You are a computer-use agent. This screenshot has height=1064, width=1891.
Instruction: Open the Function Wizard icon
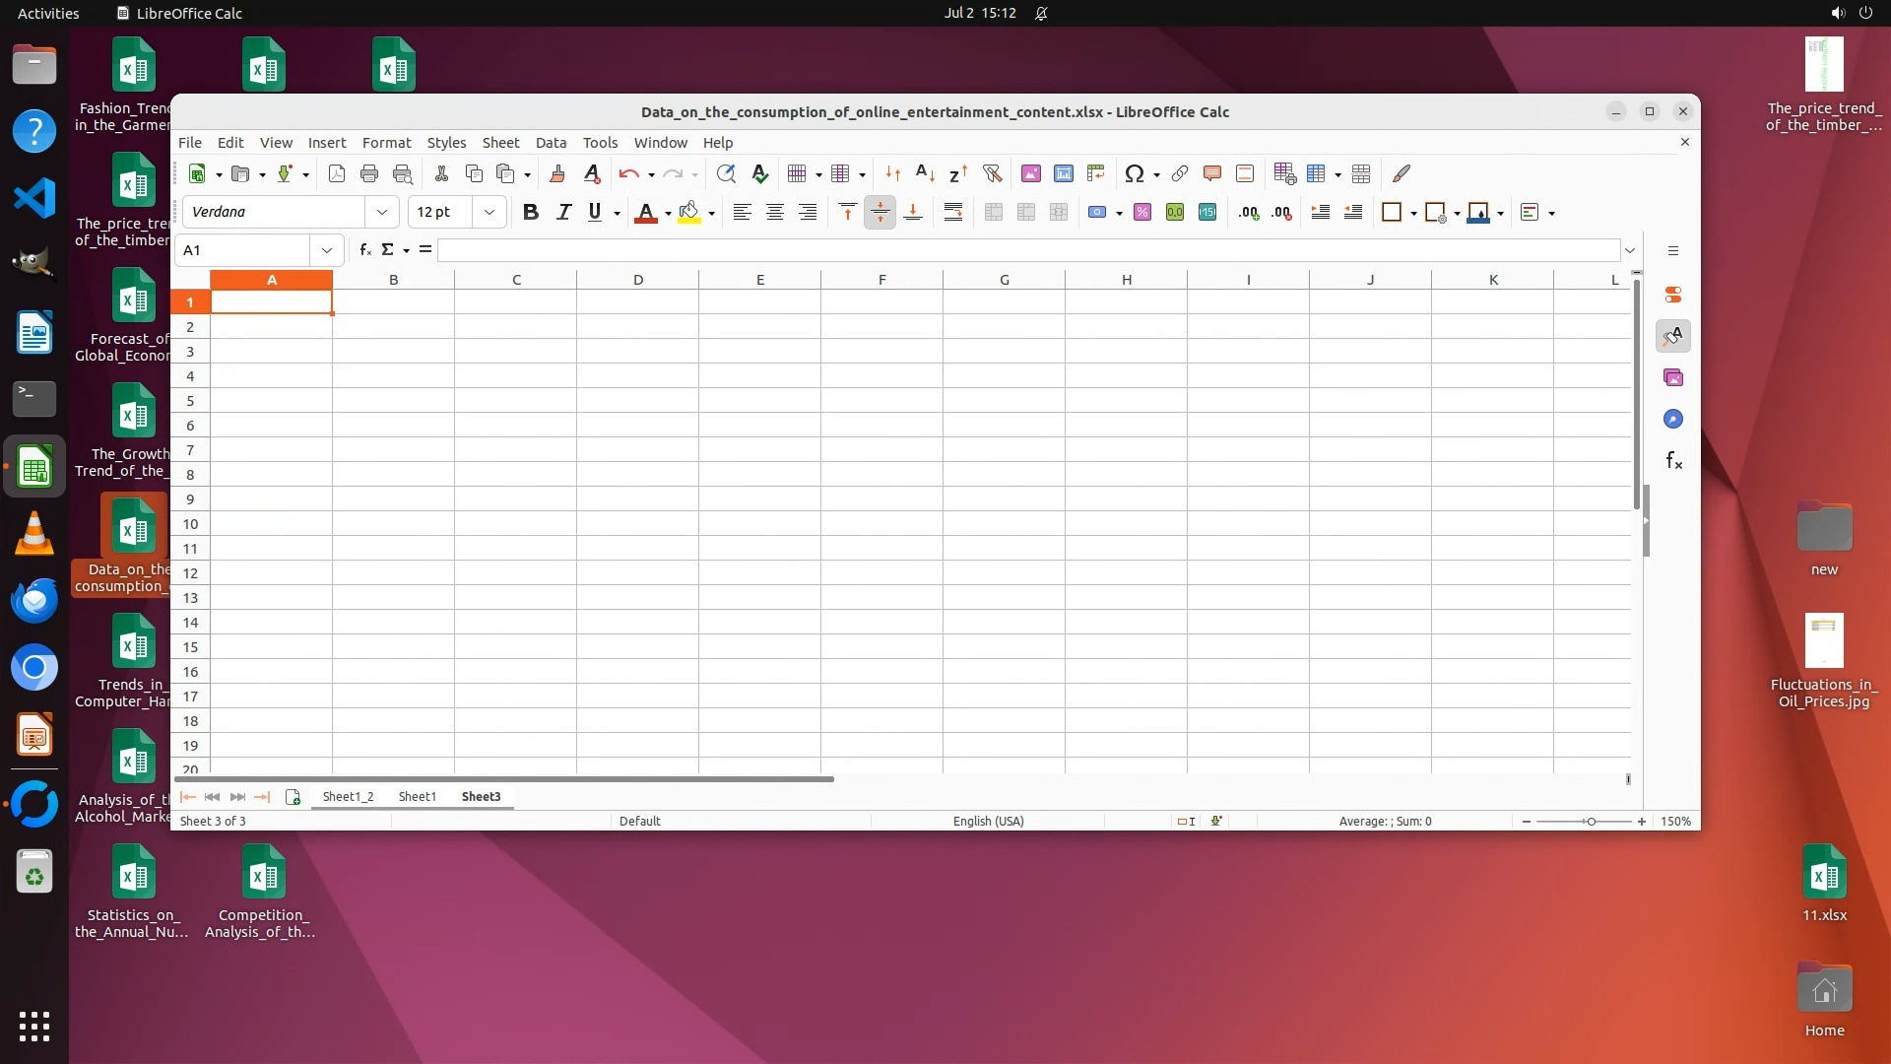[x=364, y=250]
